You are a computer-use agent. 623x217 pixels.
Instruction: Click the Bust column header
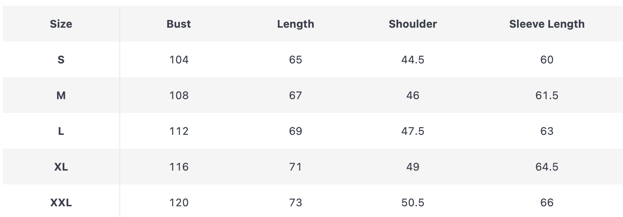[179, 24]
